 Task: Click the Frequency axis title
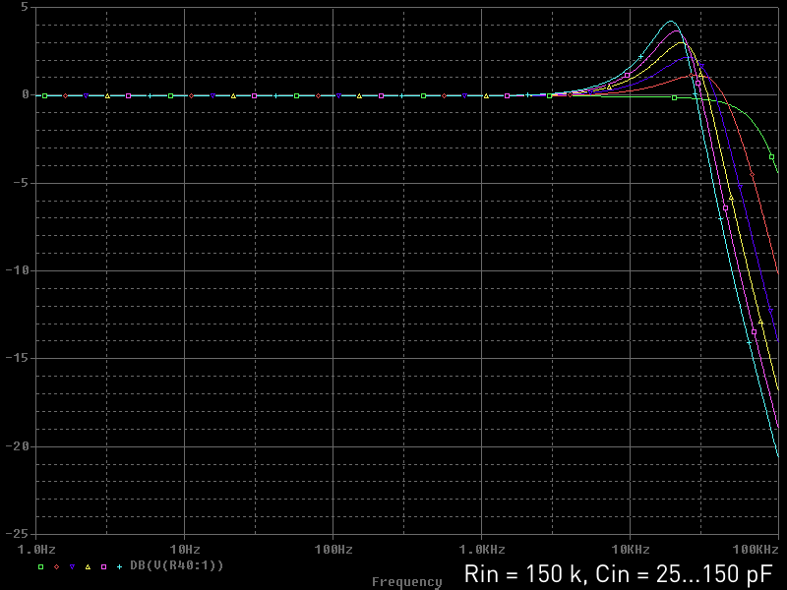407,581
